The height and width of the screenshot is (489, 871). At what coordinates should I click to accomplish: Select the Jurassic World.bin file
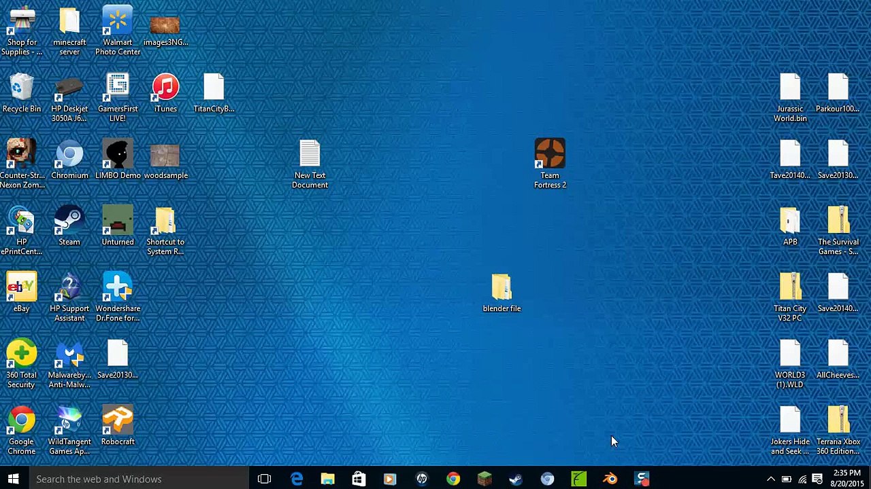(x=790, y=98)
